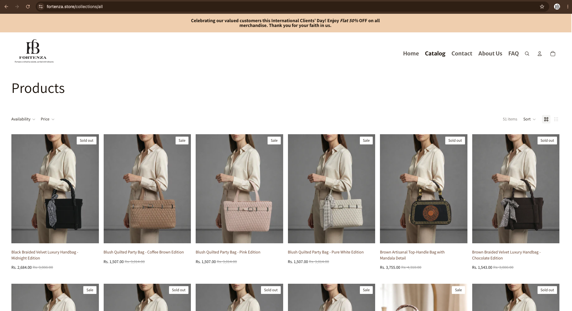
Task: Open the browser three-dot menu
Action: coord(568,7)
